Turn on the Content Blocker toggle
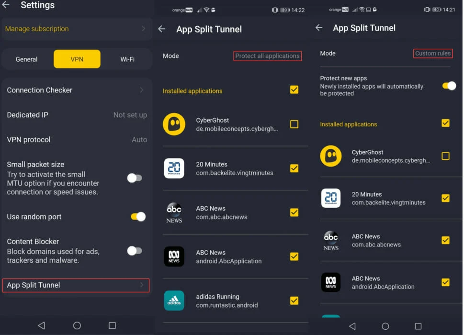 click(135, 251)
